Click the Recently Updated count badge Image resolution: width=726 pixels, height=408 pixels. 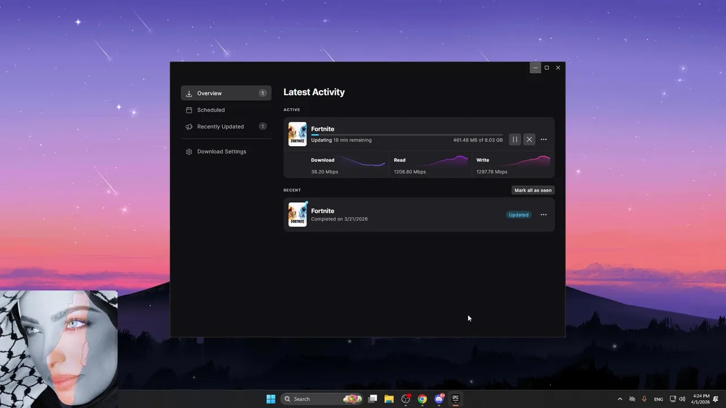coord(263,126)
